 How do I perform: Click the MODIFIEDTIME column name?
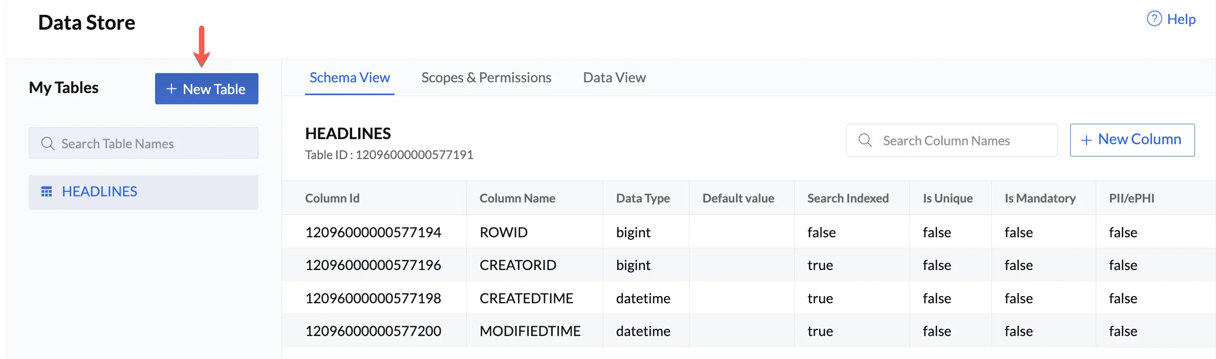(x=530, y=331)
